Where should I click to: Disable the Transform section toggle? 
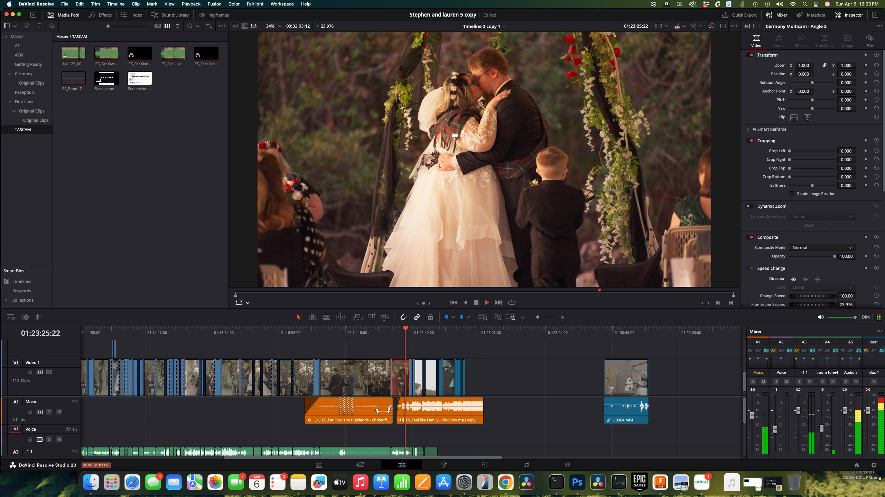pyautogui.click(x=750, y=55)
